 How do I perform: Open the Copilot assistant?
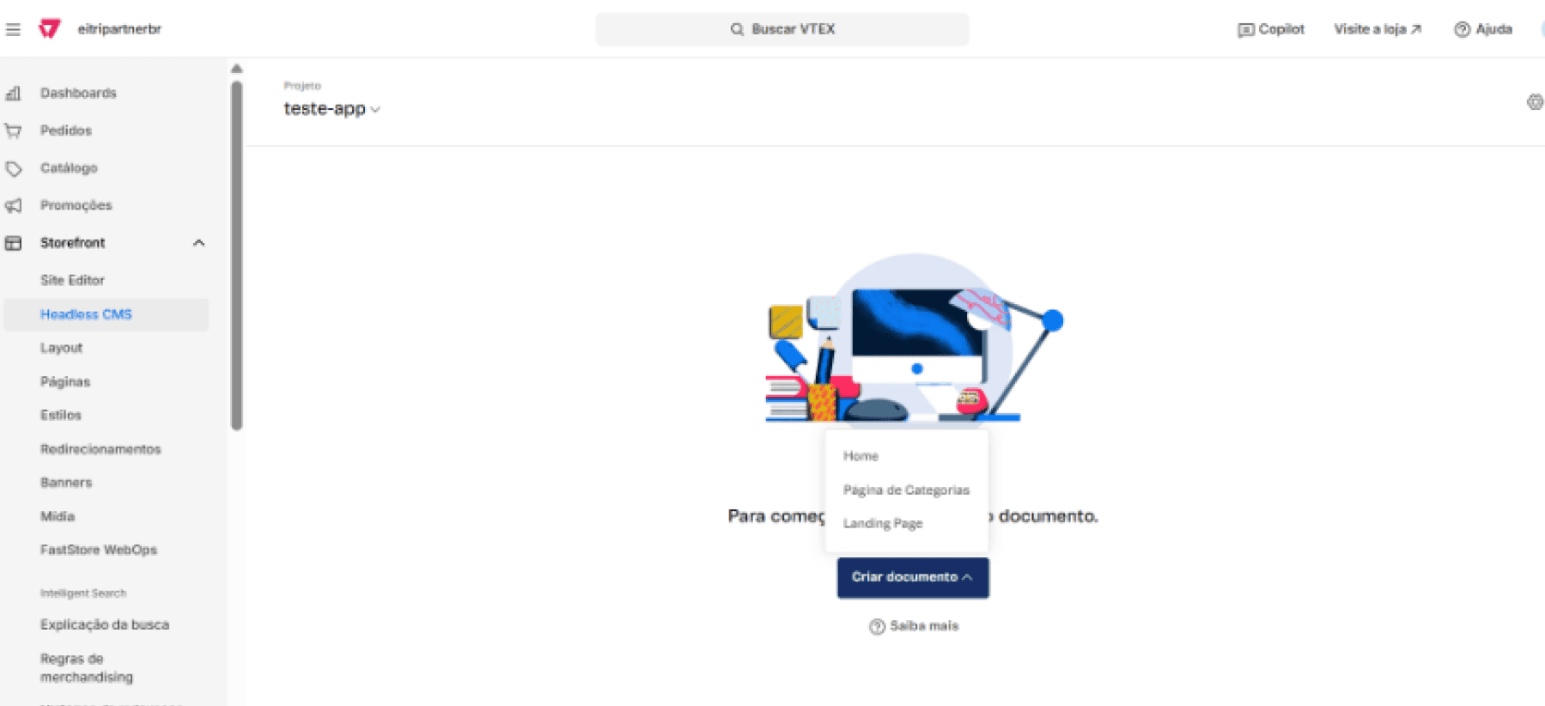1271,29
